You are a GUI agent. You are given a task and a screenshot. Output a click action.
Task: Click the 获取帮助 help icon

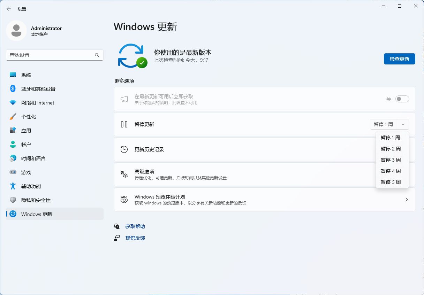pyautogui.click(x=117, y=226)
